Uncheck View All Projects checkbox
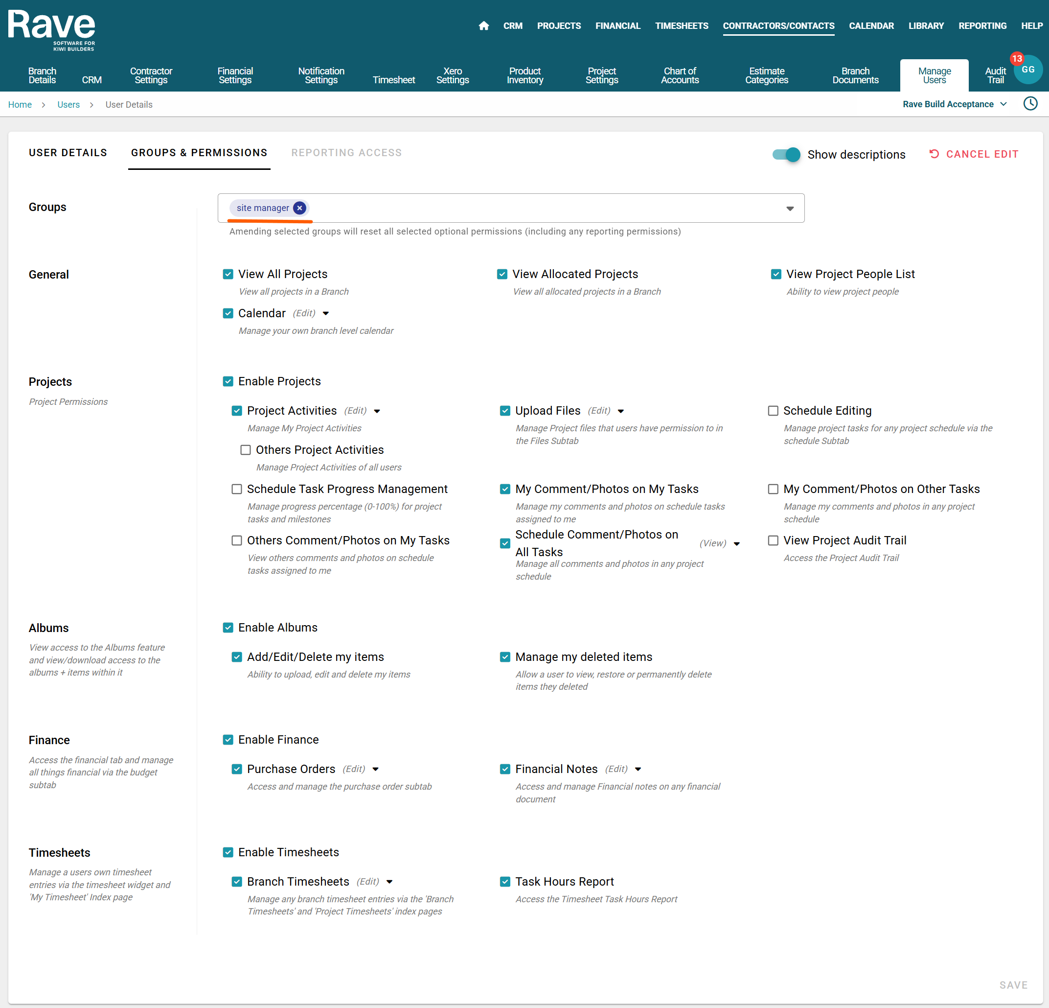The height and width of the screenshot is (1008, 1049). click(x=228, y=274)
